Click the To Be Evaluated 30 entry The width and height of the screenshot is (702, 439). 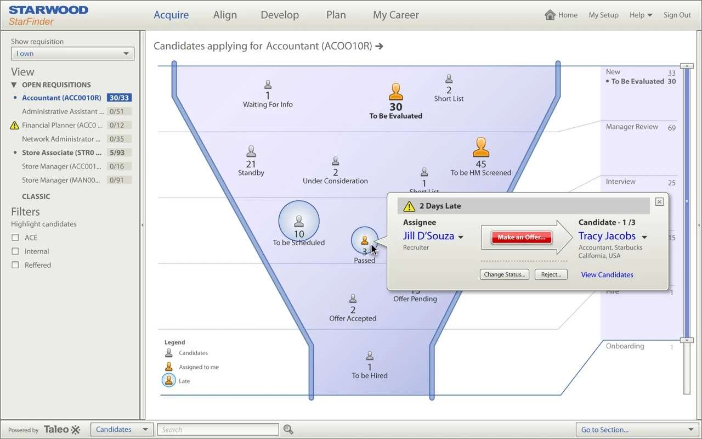(x=641, y=81)
